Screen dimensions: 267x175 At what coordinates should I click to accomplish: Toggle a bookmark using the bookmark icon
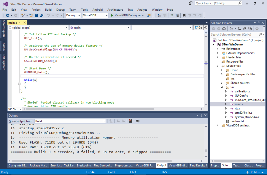click(x=184, y=15)
